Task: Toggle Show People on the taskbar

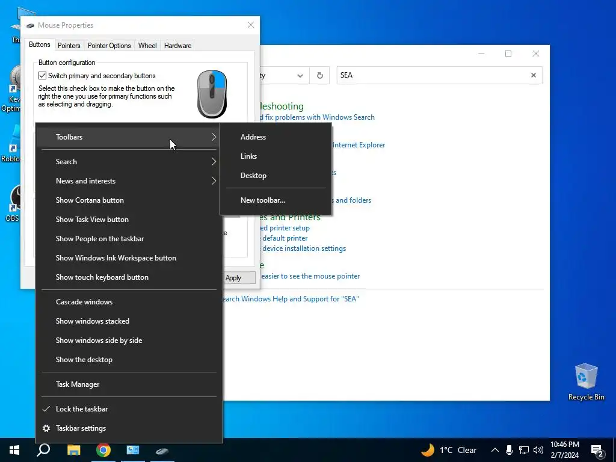Action: click(x=129, y=238)
